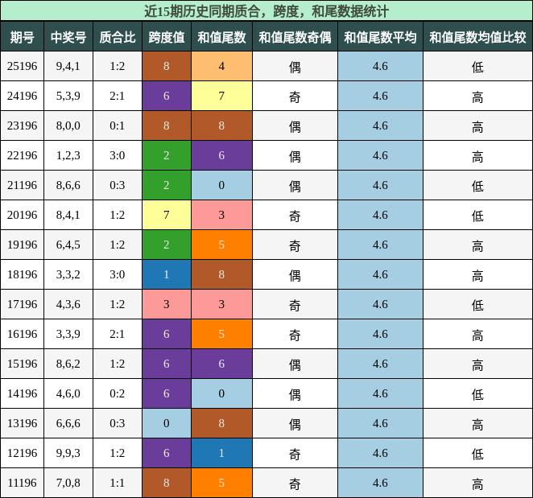This screenshot has width=533, height=498.
Task: Click winning number 5,3,9
Action: 68,96
